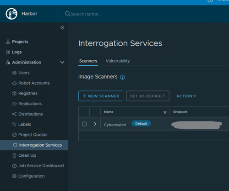Click in the Search Harbor field
The image size is (229, 191).
tap(86, 14)
